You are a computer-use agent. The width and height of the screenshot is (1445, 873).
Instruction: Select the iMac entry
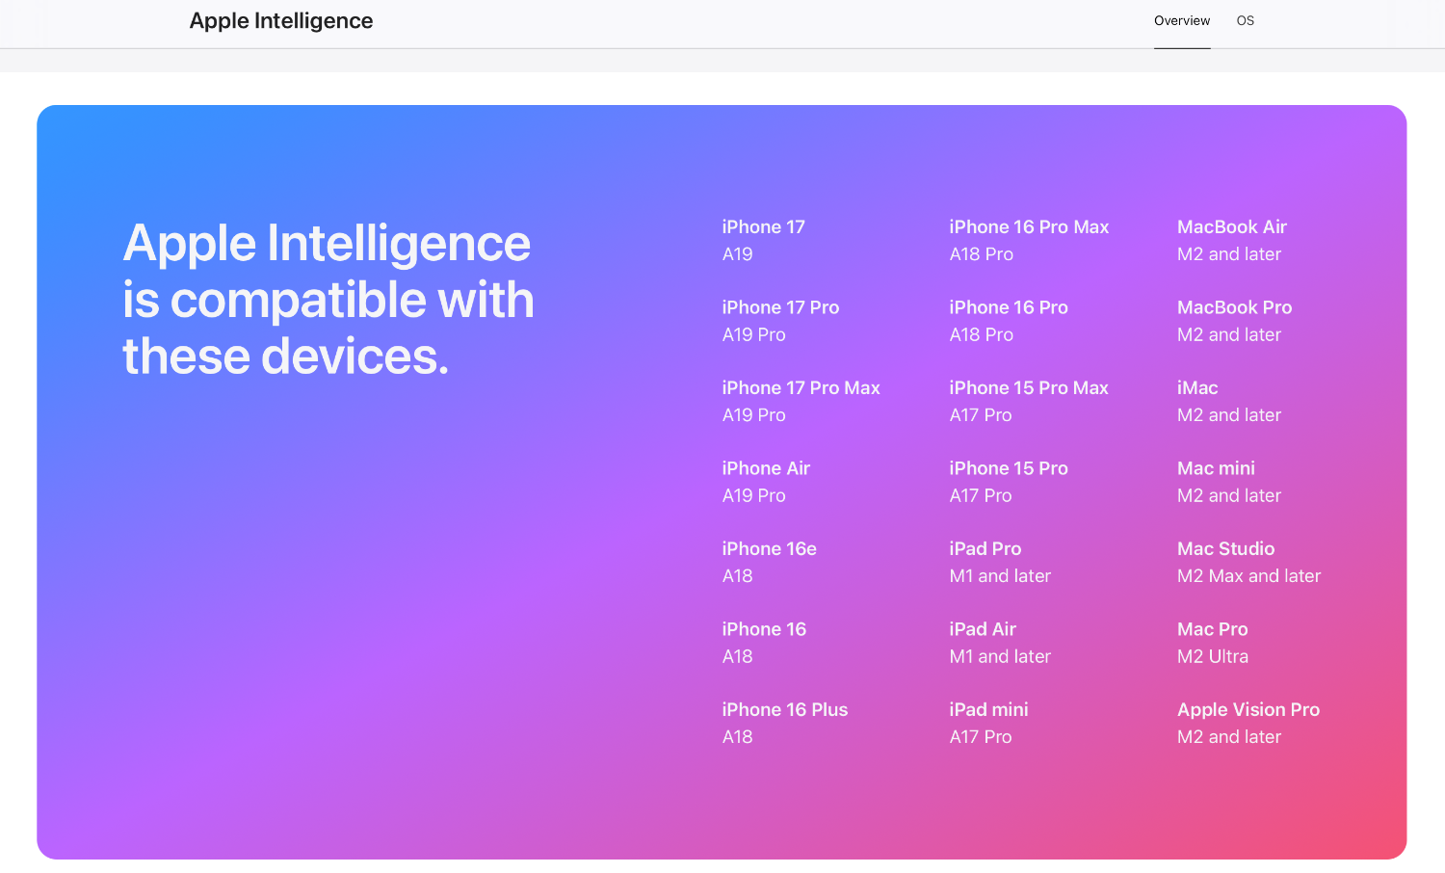pyautogui.click(x=1197, y=388)
